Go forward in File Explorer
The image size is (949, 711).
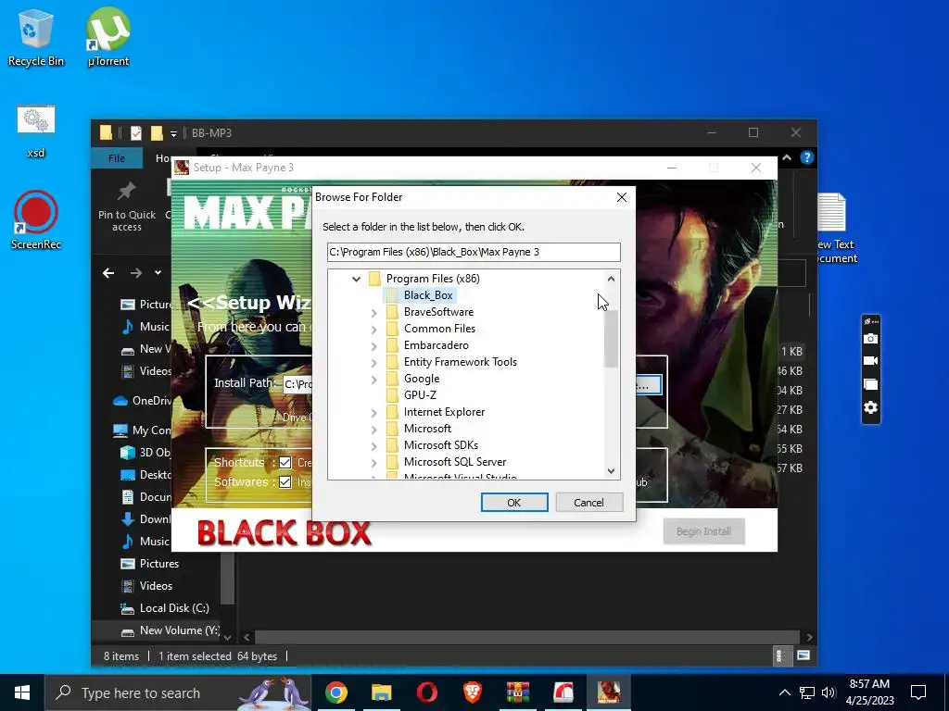135,273
